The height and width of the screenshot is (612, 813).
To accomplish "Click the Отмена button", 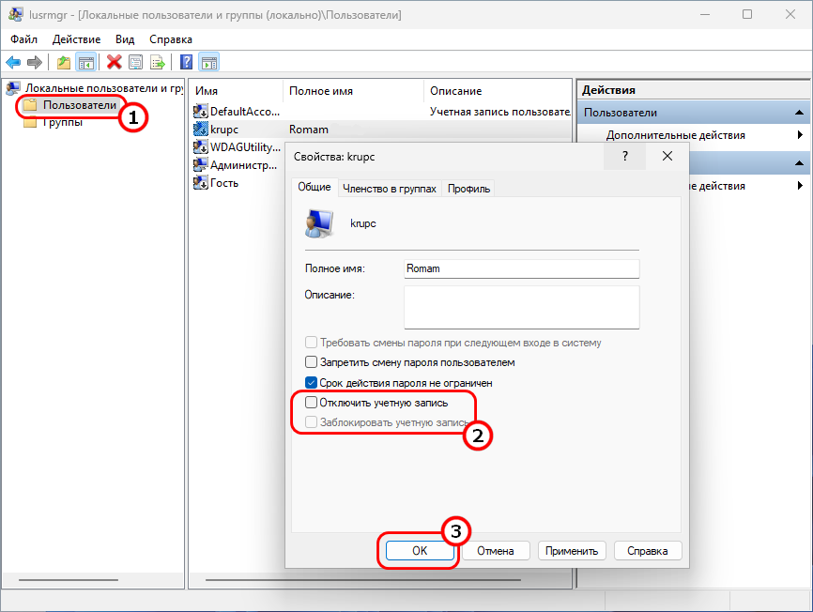I will [496, 551].
